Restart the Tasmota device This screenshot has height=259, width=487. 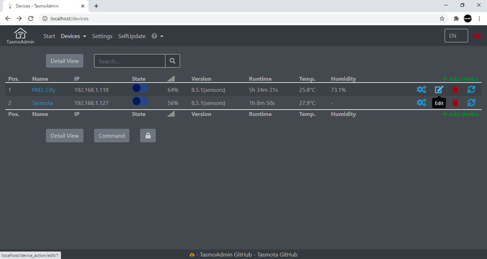pos(471,103)
